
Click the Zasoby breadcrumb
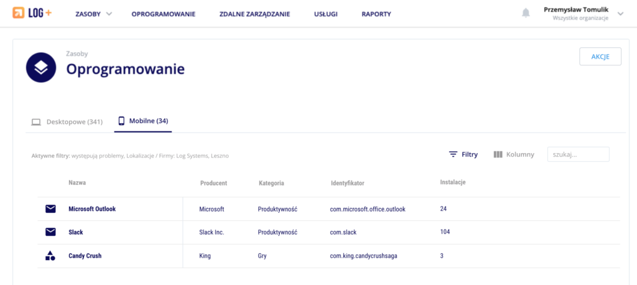[77, 54]
